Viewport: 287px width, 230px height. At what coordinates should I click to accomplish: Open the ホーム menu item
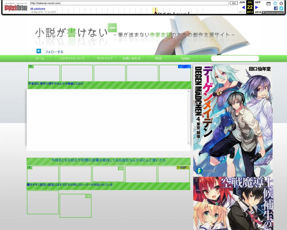click(40, 58)
